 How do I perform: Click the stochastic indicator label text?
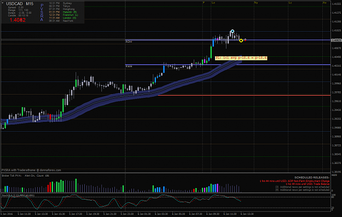[18, 196]
